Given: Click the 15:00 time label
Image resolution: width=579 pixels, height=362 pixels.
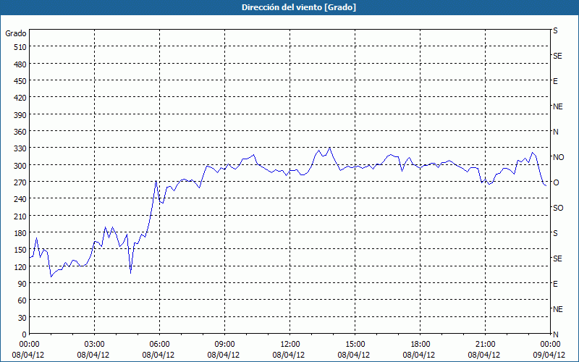Looking at the screenshot, I should (x=355, y=345).
